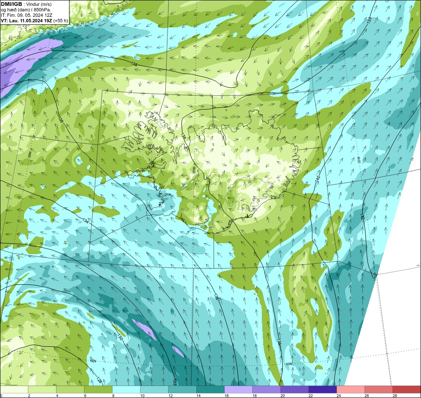Click the '128' height contour label
This screenshot has width=421, height=398.
(x=99, y=380)
